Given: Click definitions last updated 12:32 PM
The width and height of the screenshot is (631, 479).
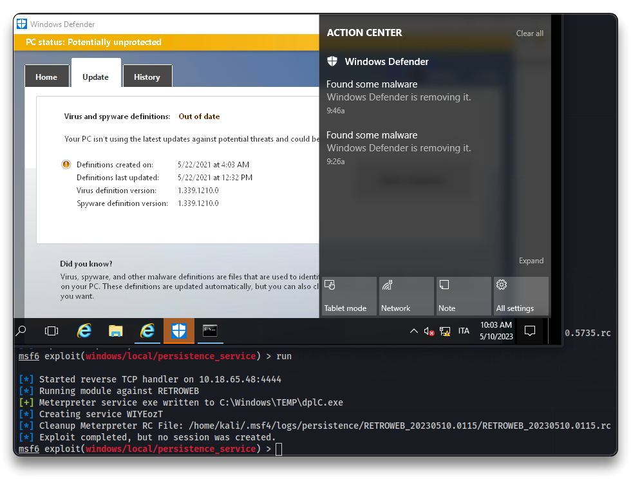Looking at the screenshot, I should pos(215,178).
